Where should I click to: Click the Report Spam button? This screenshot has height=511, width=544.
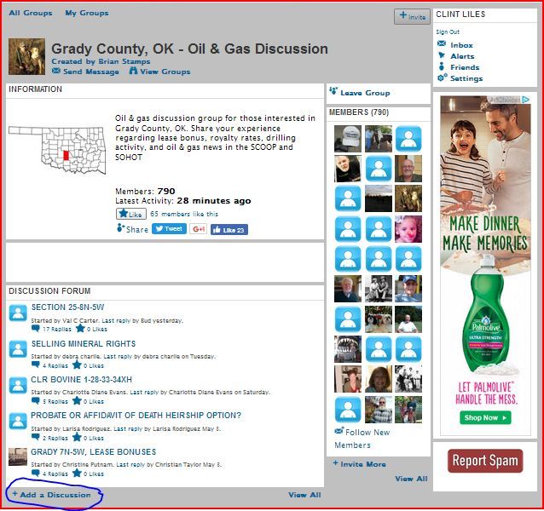485,461
